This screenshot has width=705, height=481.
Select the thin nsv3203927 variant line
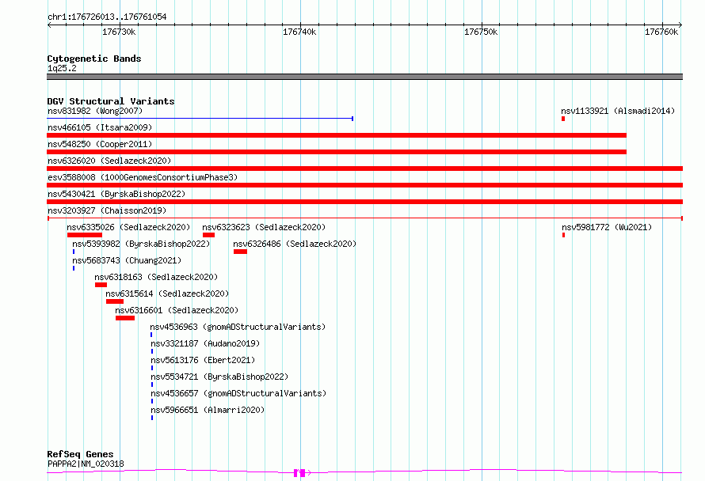click(x=365, y=218)
